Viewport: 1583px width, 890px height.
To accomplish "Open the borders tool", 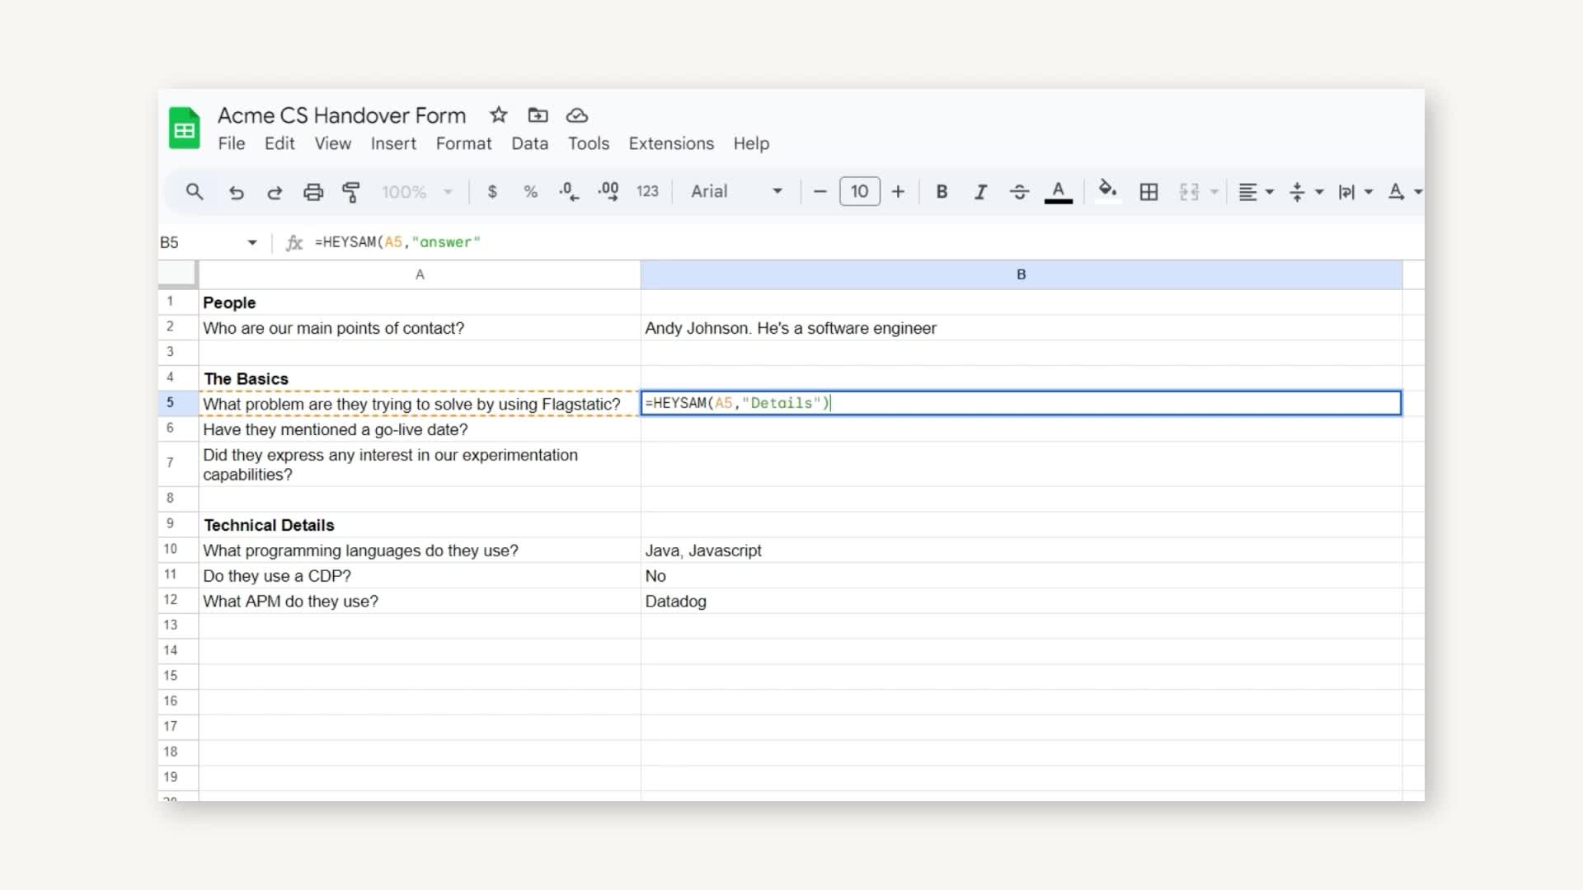I will 1148,192.
